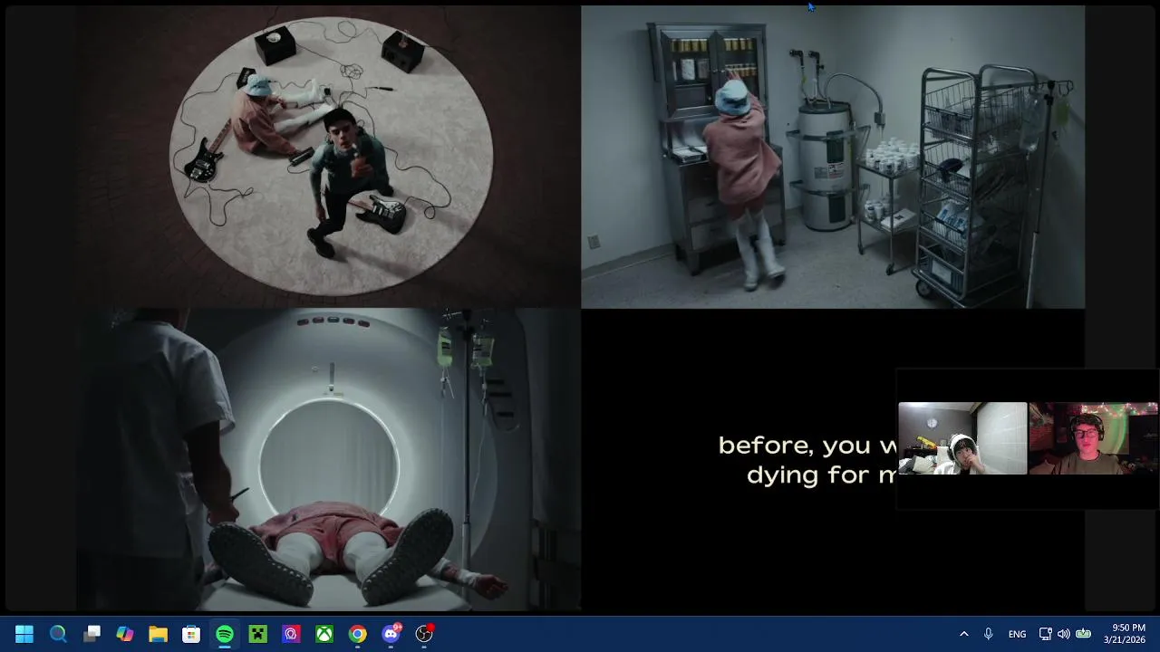Click the right webcam feed with headphones
The image size is (1160, 652).
[x=1093, y=438]
